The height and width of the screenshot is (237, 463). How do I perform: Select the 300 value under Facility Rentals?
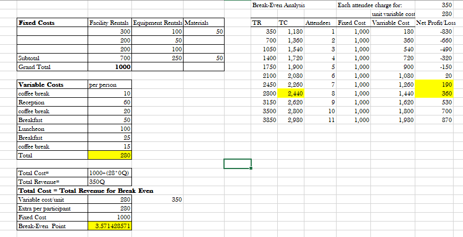tap(110, 31)
